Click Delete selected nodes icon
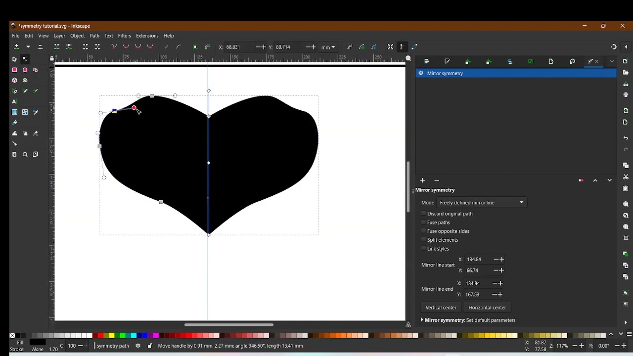633x356 pixels. [x=40, y=47]
